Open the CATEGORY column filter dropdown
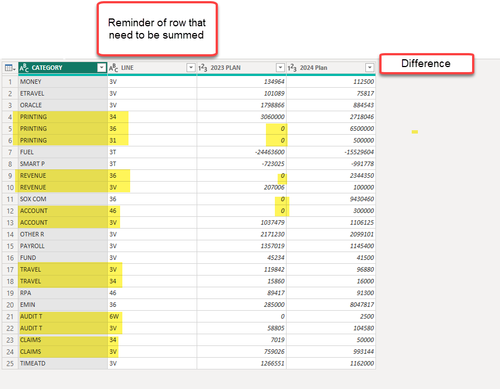This screenshot has width=500, height=389. pos(102,68)
